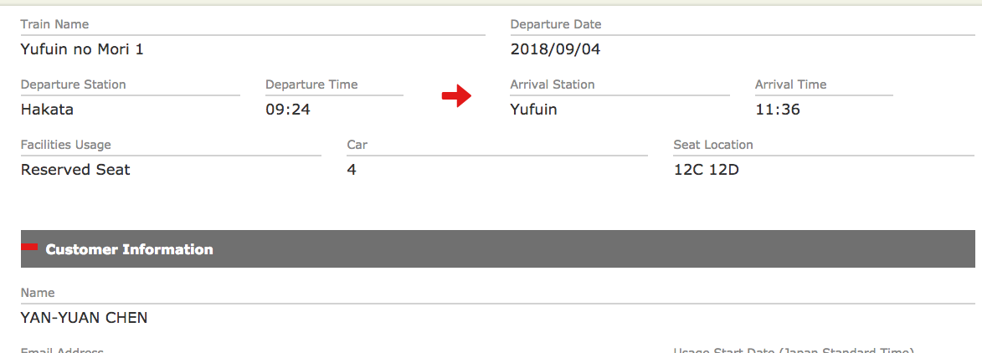982x353 pixels.
Task: Click the departure station value Hakata
Action: pyautogui.click(x=47, y=110)
